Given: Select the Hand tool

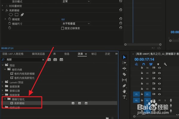Looking at the screenshot, I should pyautogui.click(x=124, y=91).
